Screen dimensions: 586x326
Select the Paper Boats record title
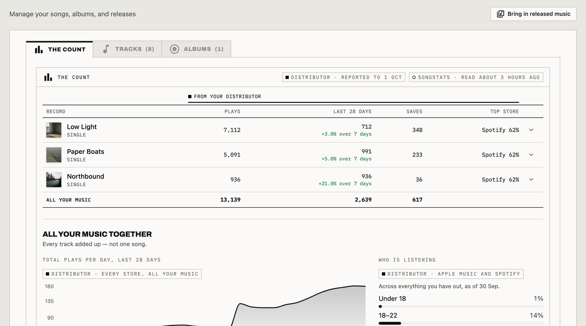click(x=86, y=151)
